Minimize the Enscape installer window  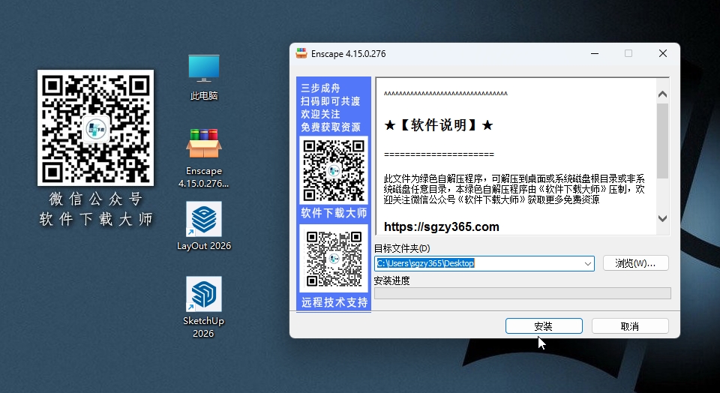(x=594, y=54)
